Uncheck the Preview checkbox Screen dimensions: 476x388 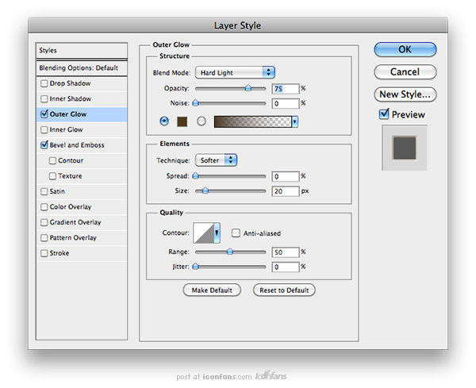pos(384,114)
